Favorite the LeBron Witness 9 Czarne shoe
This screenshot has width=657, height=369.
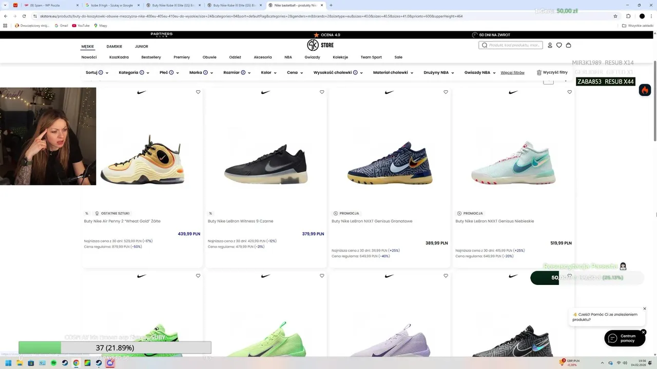tap(322, 92)
